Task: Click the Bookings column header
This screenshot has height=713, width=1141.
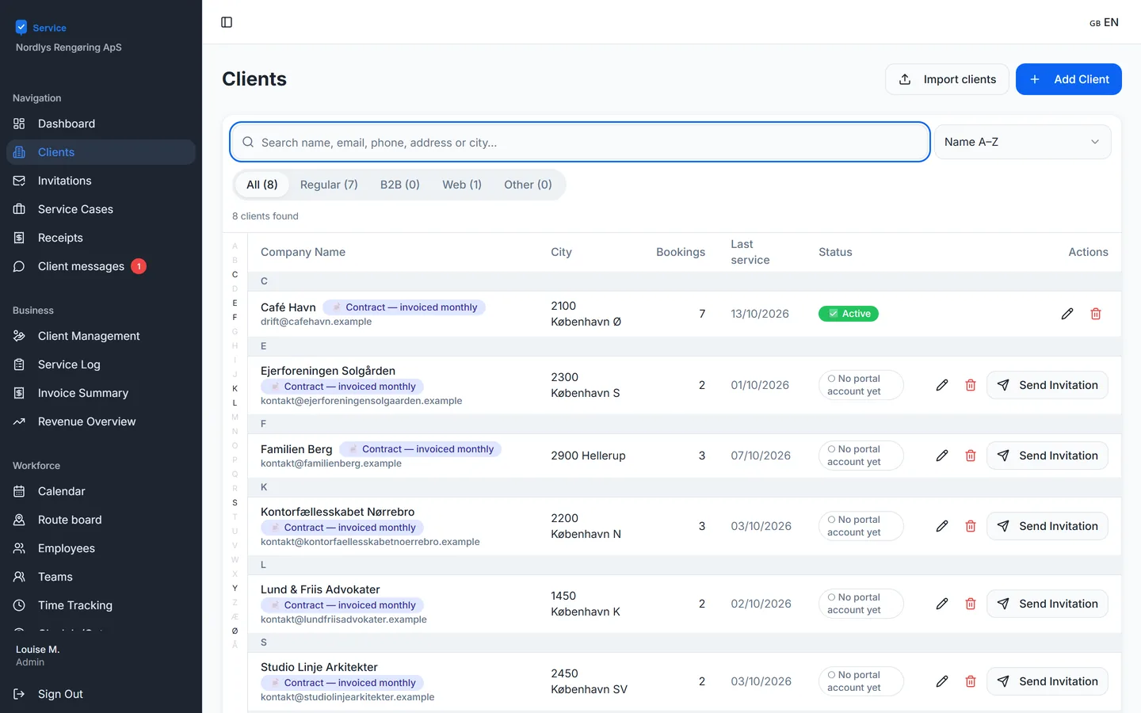Action: point(681,252)
